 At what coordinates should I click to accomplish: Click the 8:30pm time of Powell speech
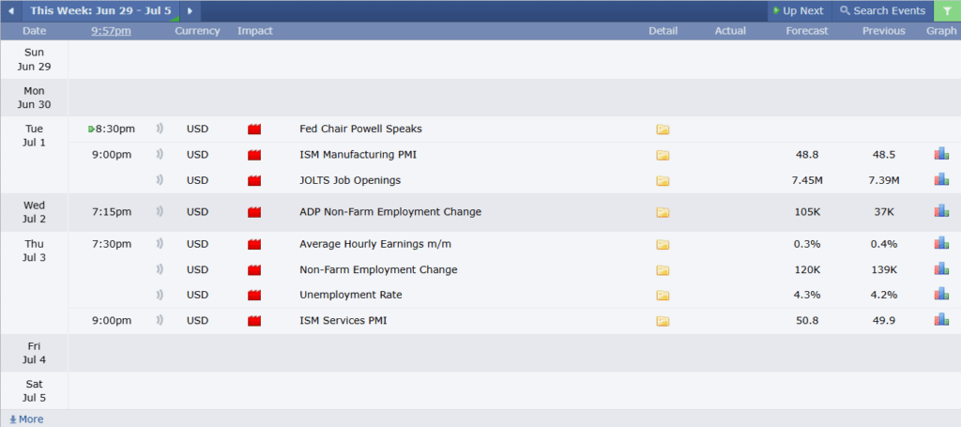point(115,130)
